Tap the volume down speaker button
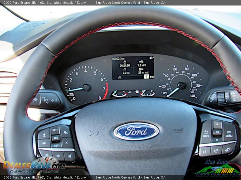Viewport: 241px width, 180px height. tap(47, 155)
